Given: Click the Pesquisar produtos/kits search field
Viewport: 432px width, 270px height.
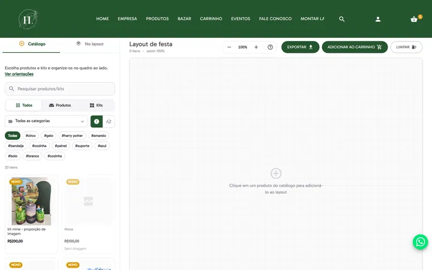Looking at the screenshot, I should coord(60,89).
